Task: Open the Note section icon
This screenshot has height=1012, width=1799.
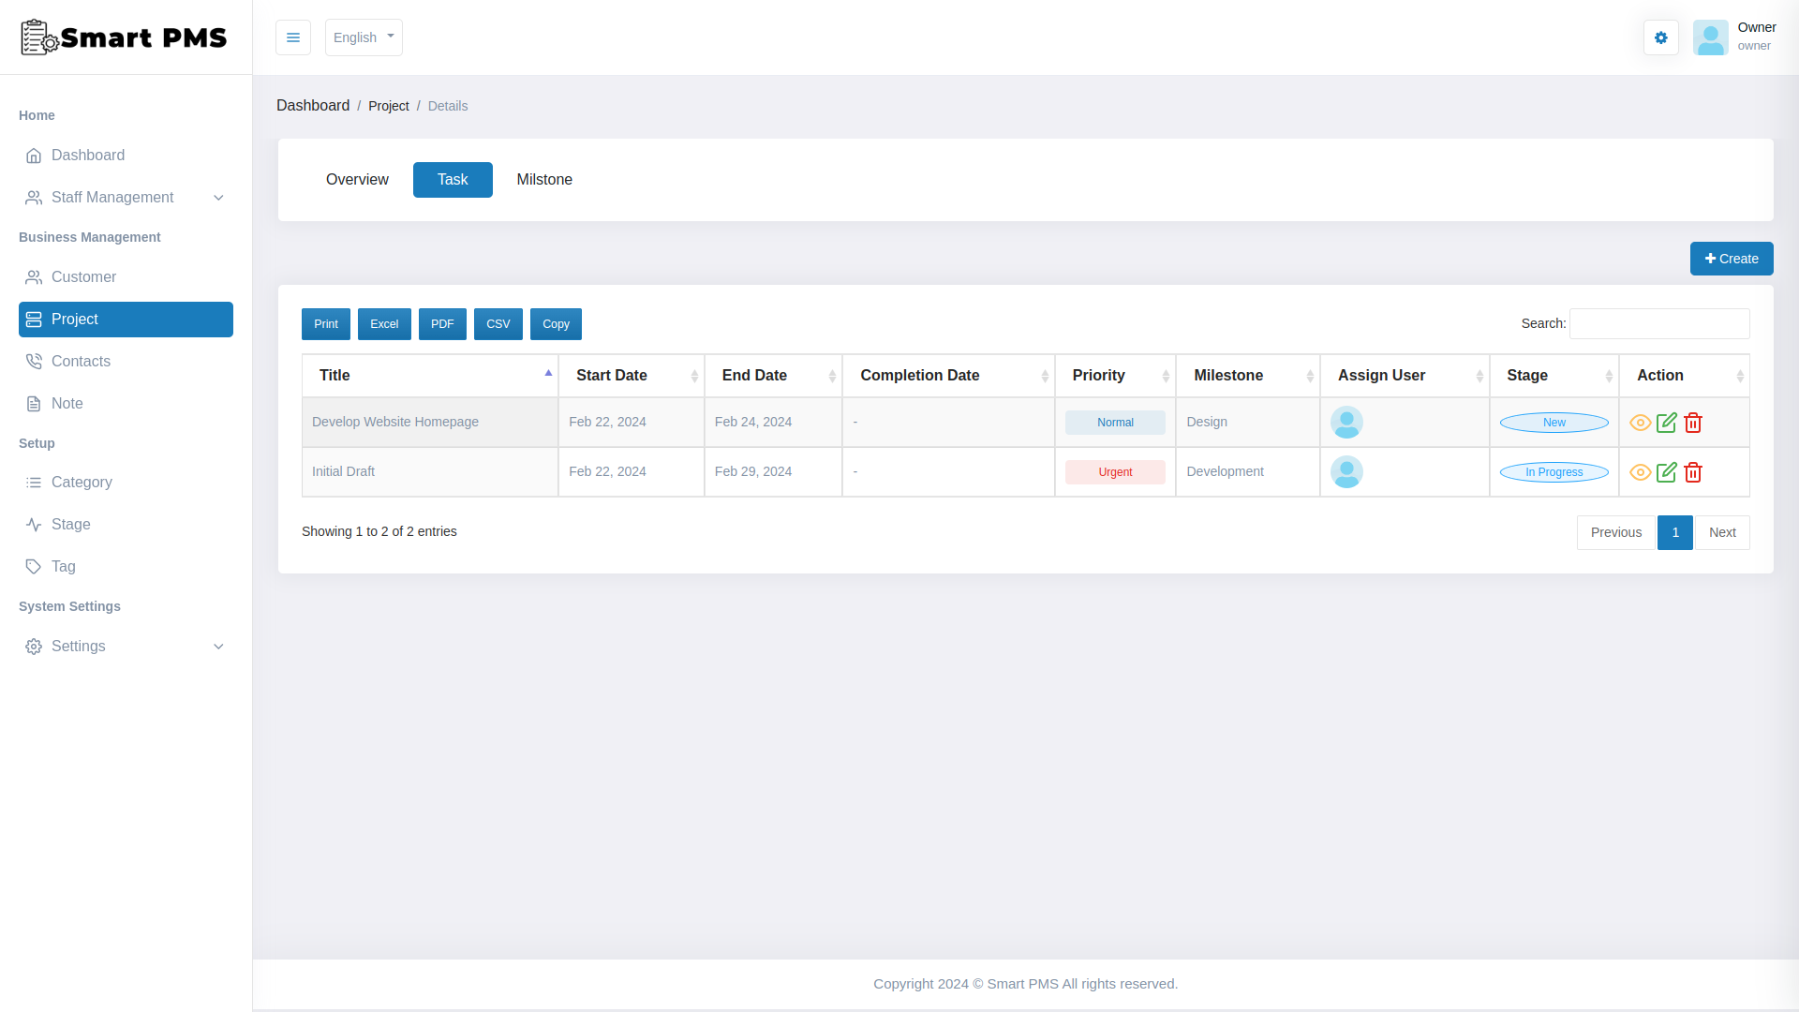Action: pos(34,403)
